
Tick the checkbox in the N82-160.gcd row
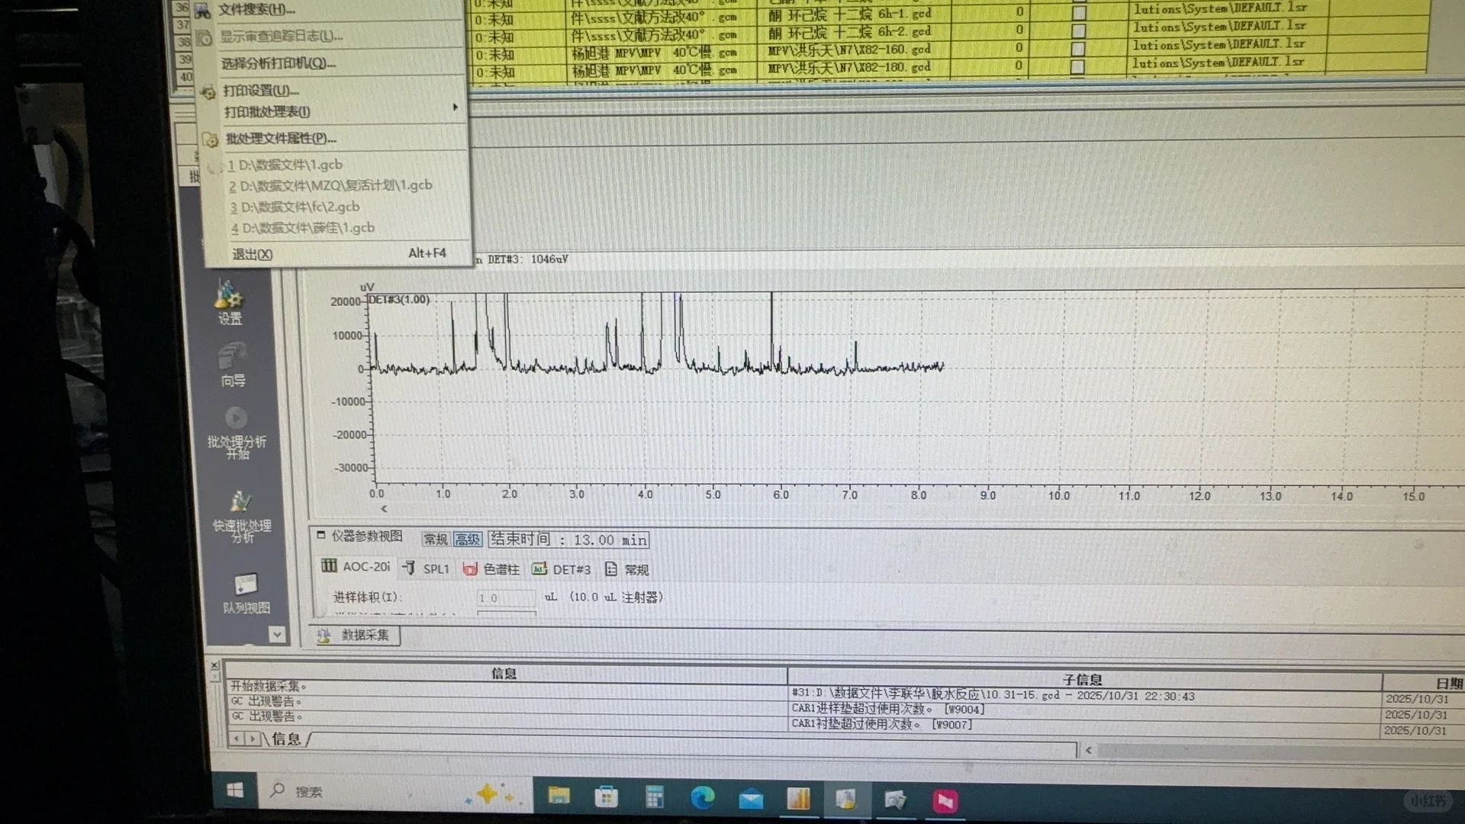(1078, 49)
